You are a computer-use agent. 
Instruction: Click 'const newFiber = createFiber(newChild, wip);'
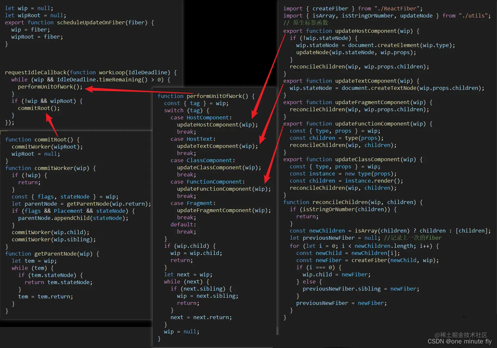367,260
